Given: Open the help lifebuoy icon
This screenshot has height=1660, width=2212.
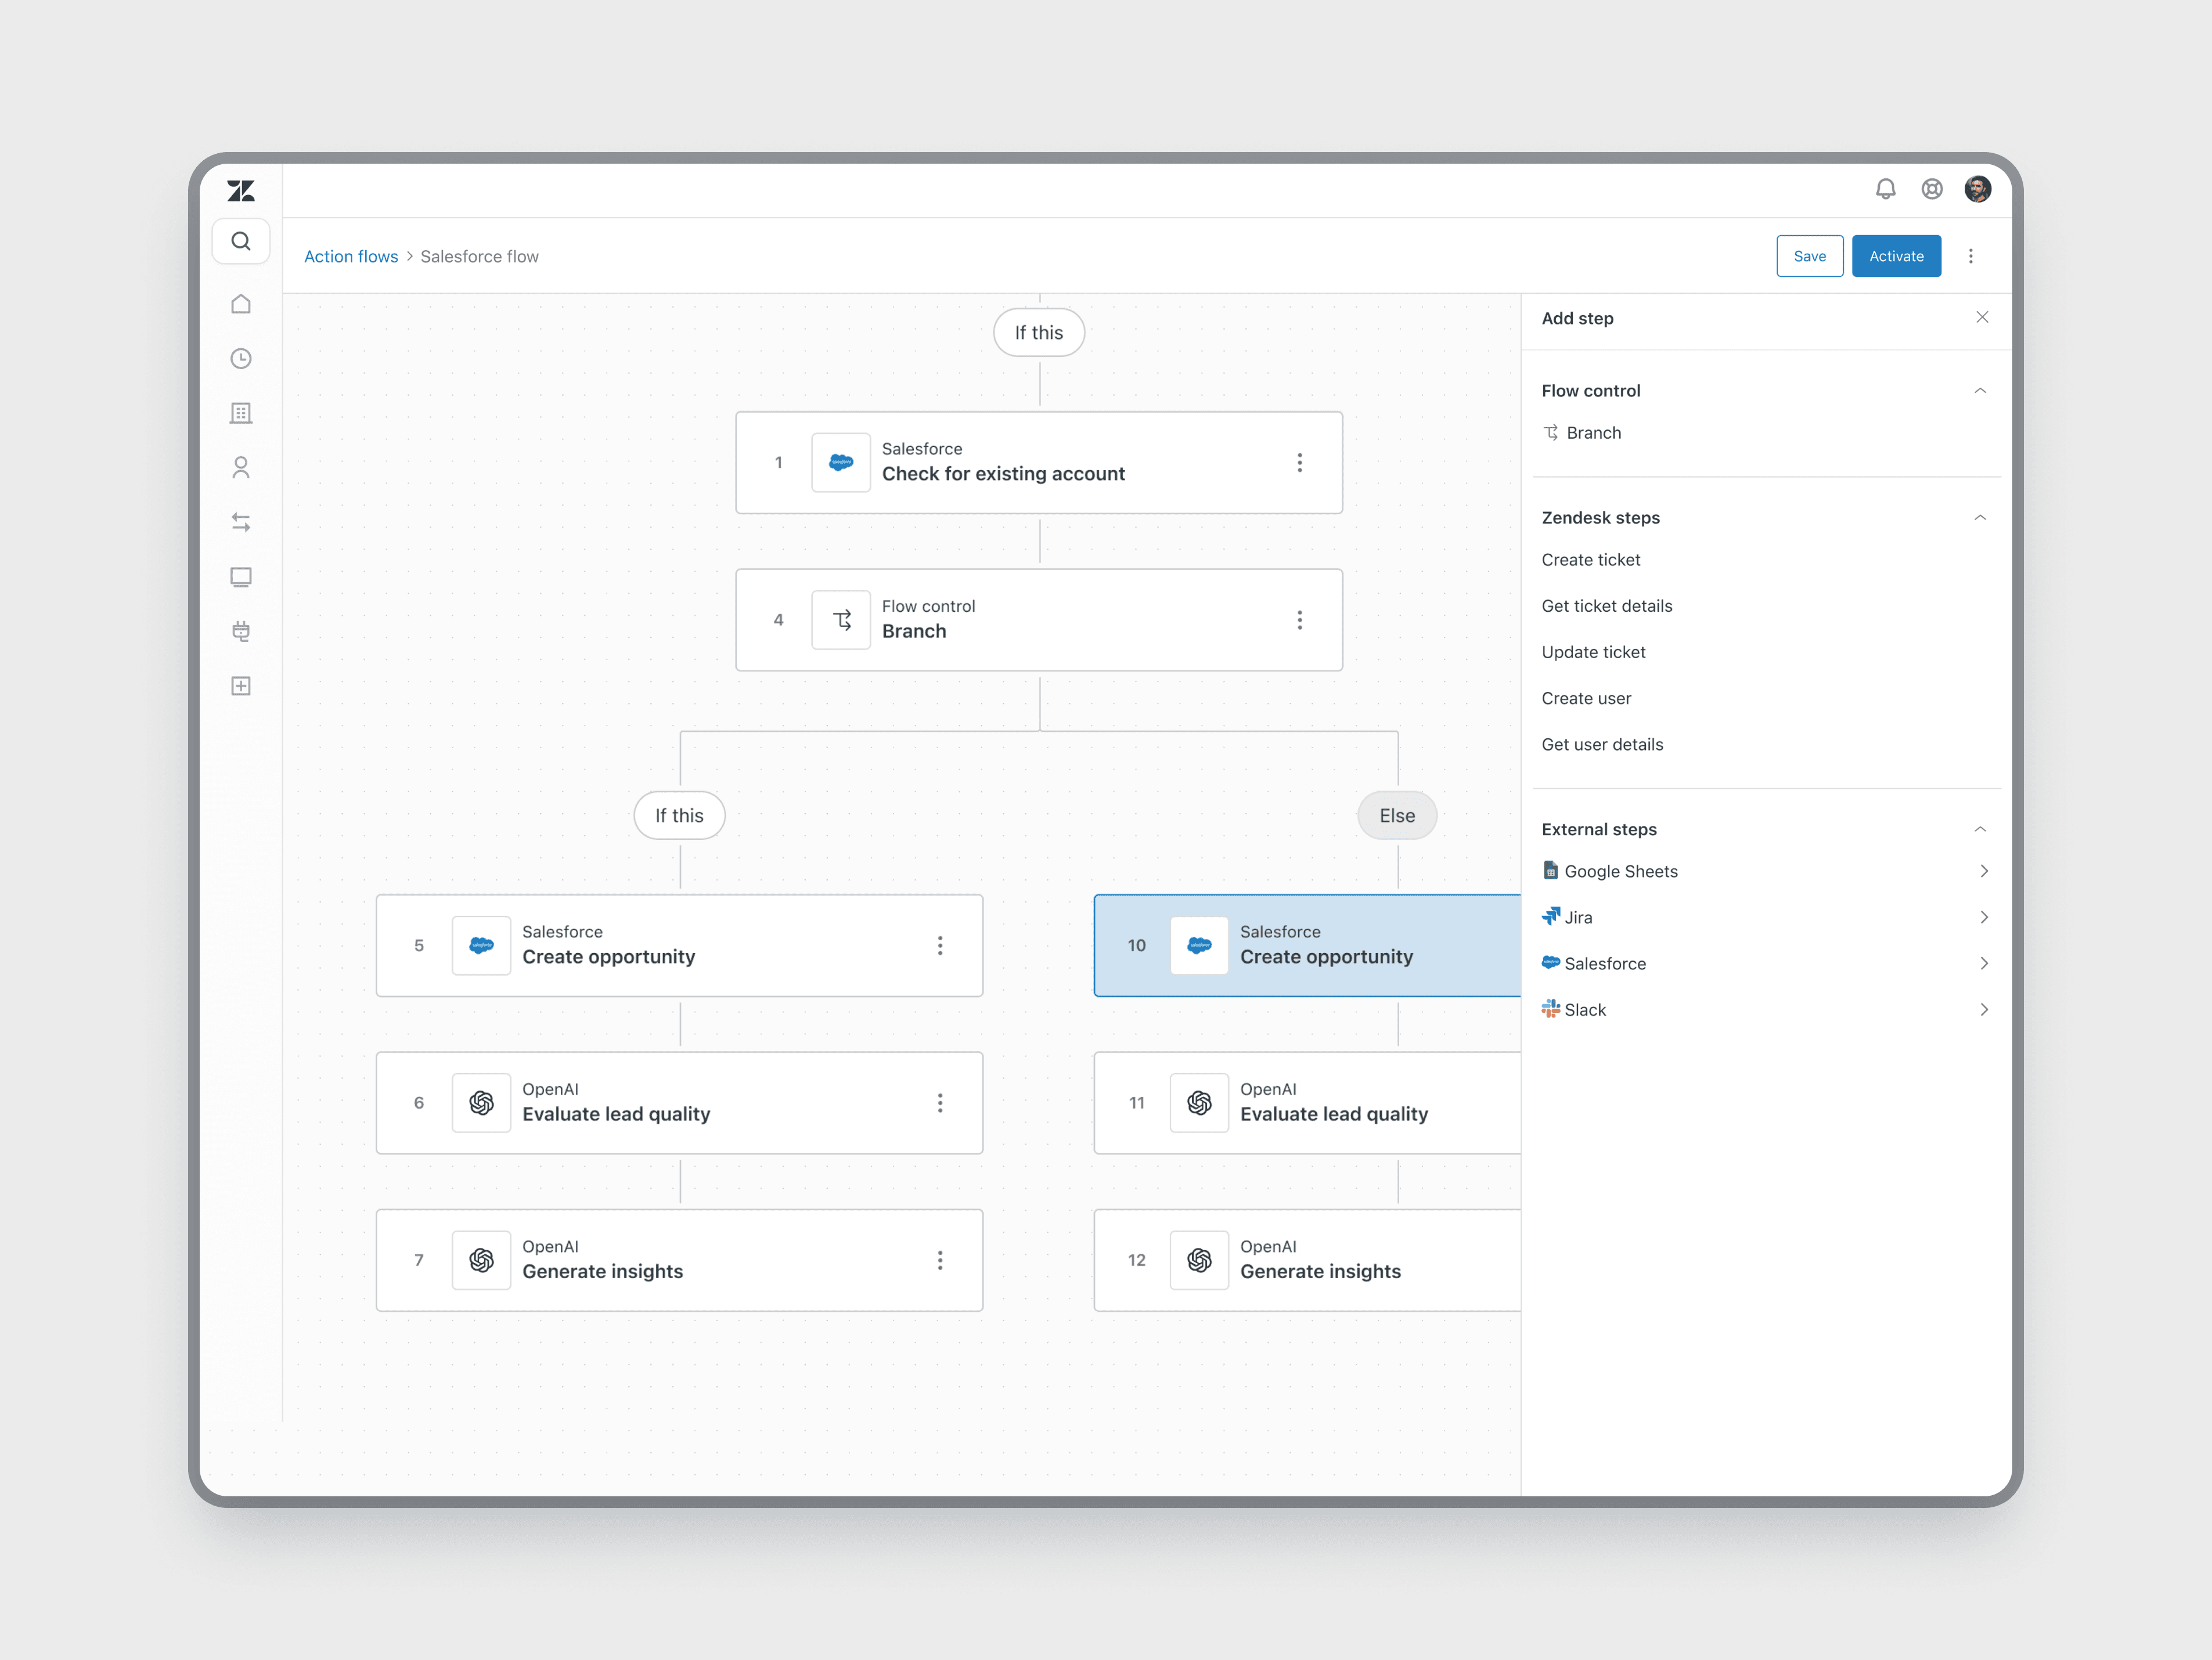Looking at the screenshot, I should click(1931, 189).
